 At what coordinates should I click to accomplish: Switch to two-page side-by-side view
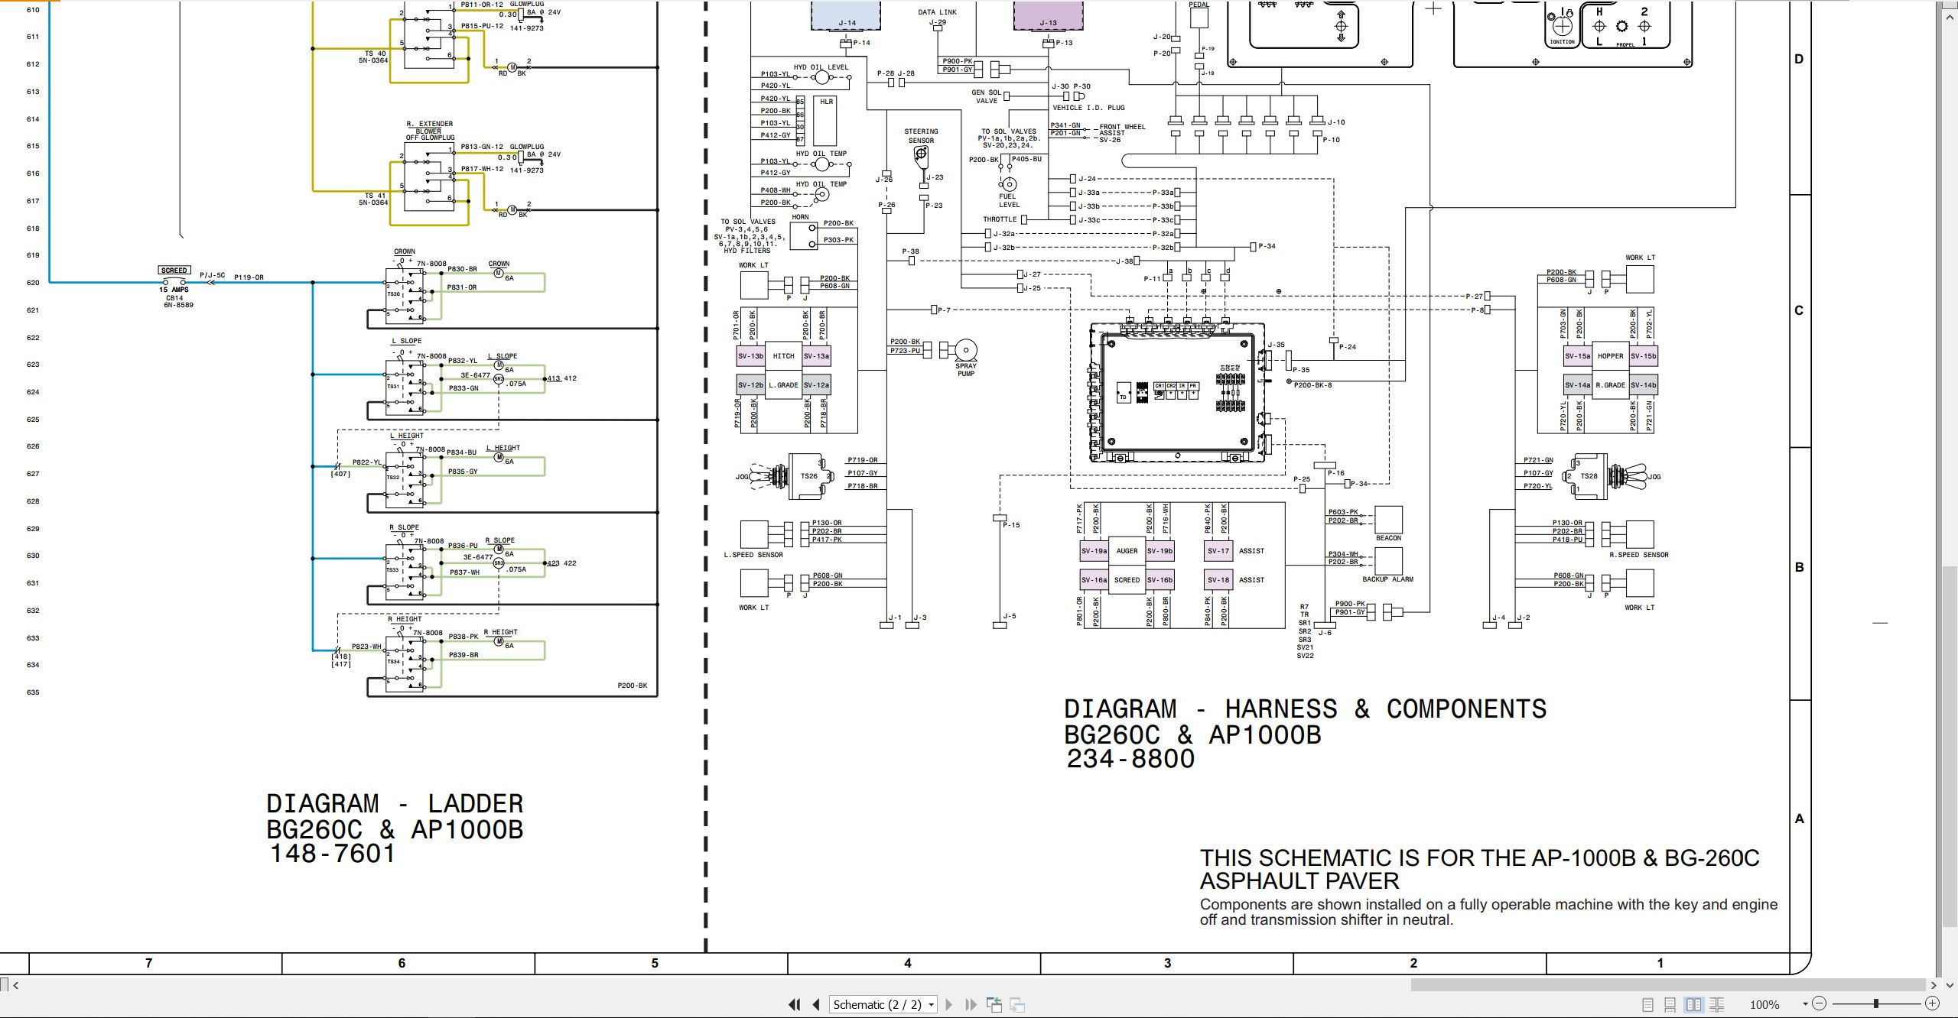1694,1005
